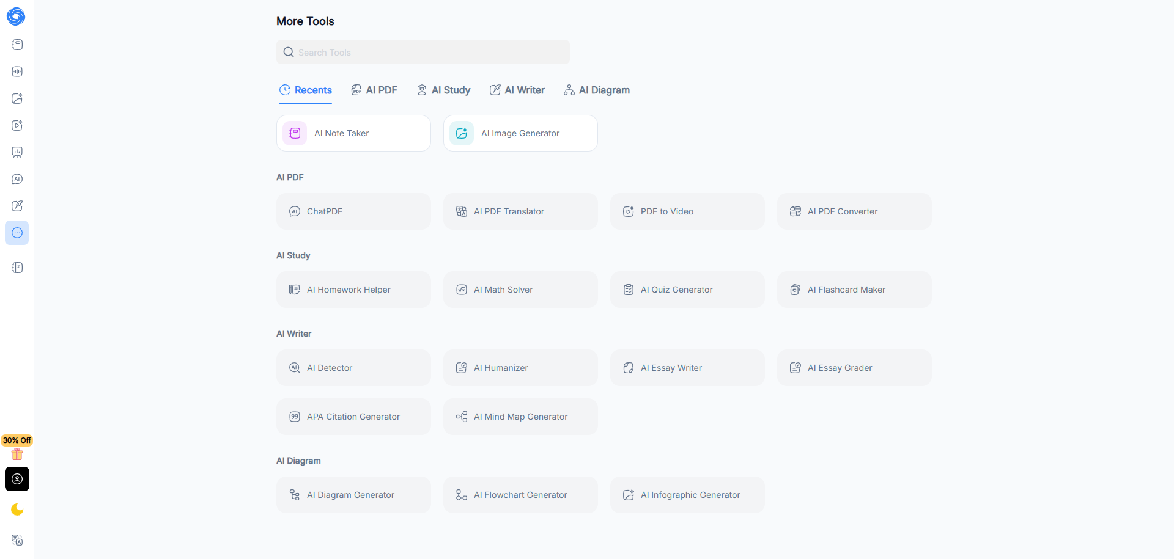Screen dimensions: 1174x559
Task: Open the feather writer icon in sidebar
Action: point(17,206)
